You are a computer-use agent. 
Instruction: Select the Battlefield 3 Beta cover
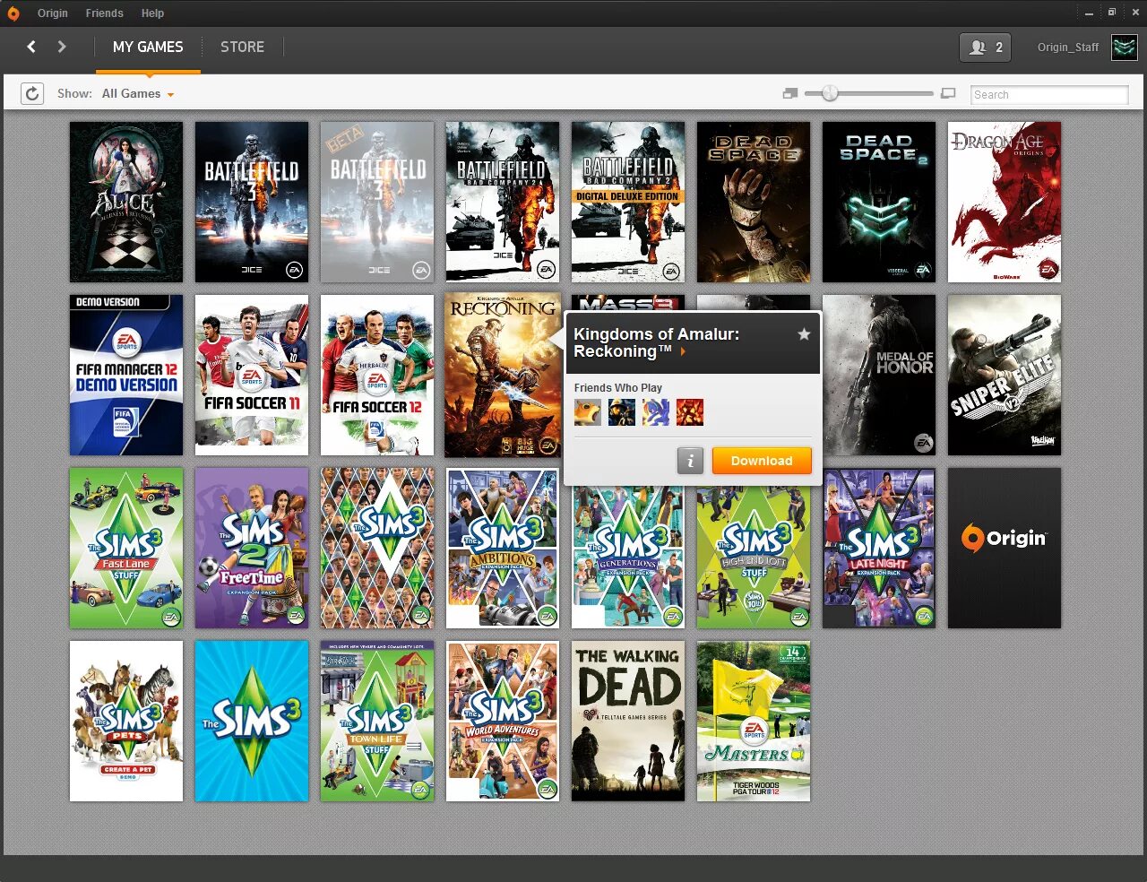click(377, 203)
